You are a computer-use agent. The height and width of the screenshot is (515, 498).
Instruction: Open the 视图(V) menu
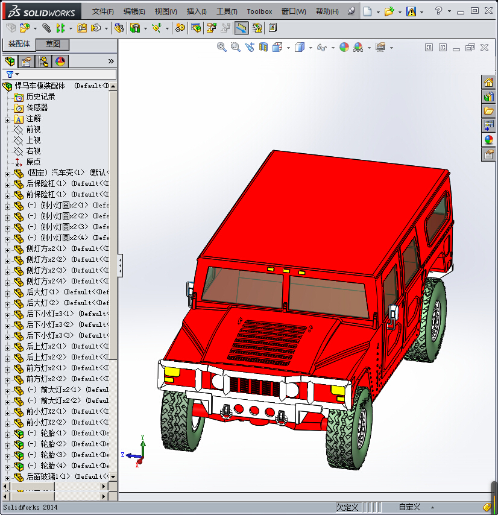166,11
